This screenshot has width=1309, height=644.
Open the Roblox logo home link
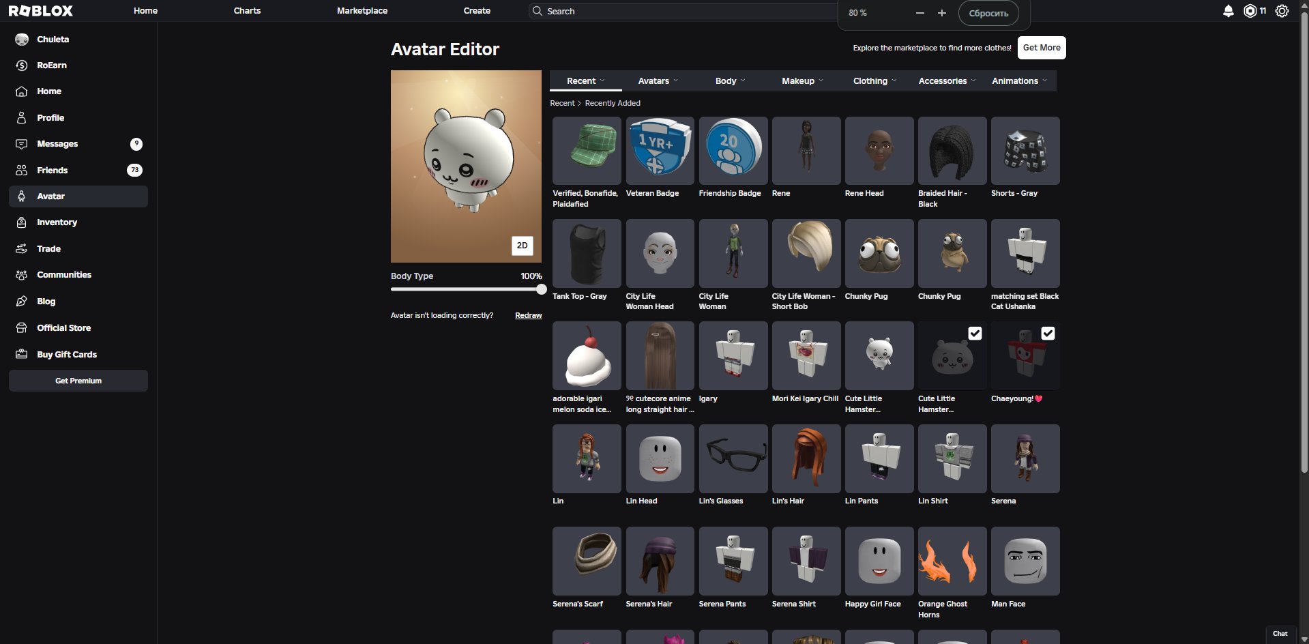(x=41, y=11)
